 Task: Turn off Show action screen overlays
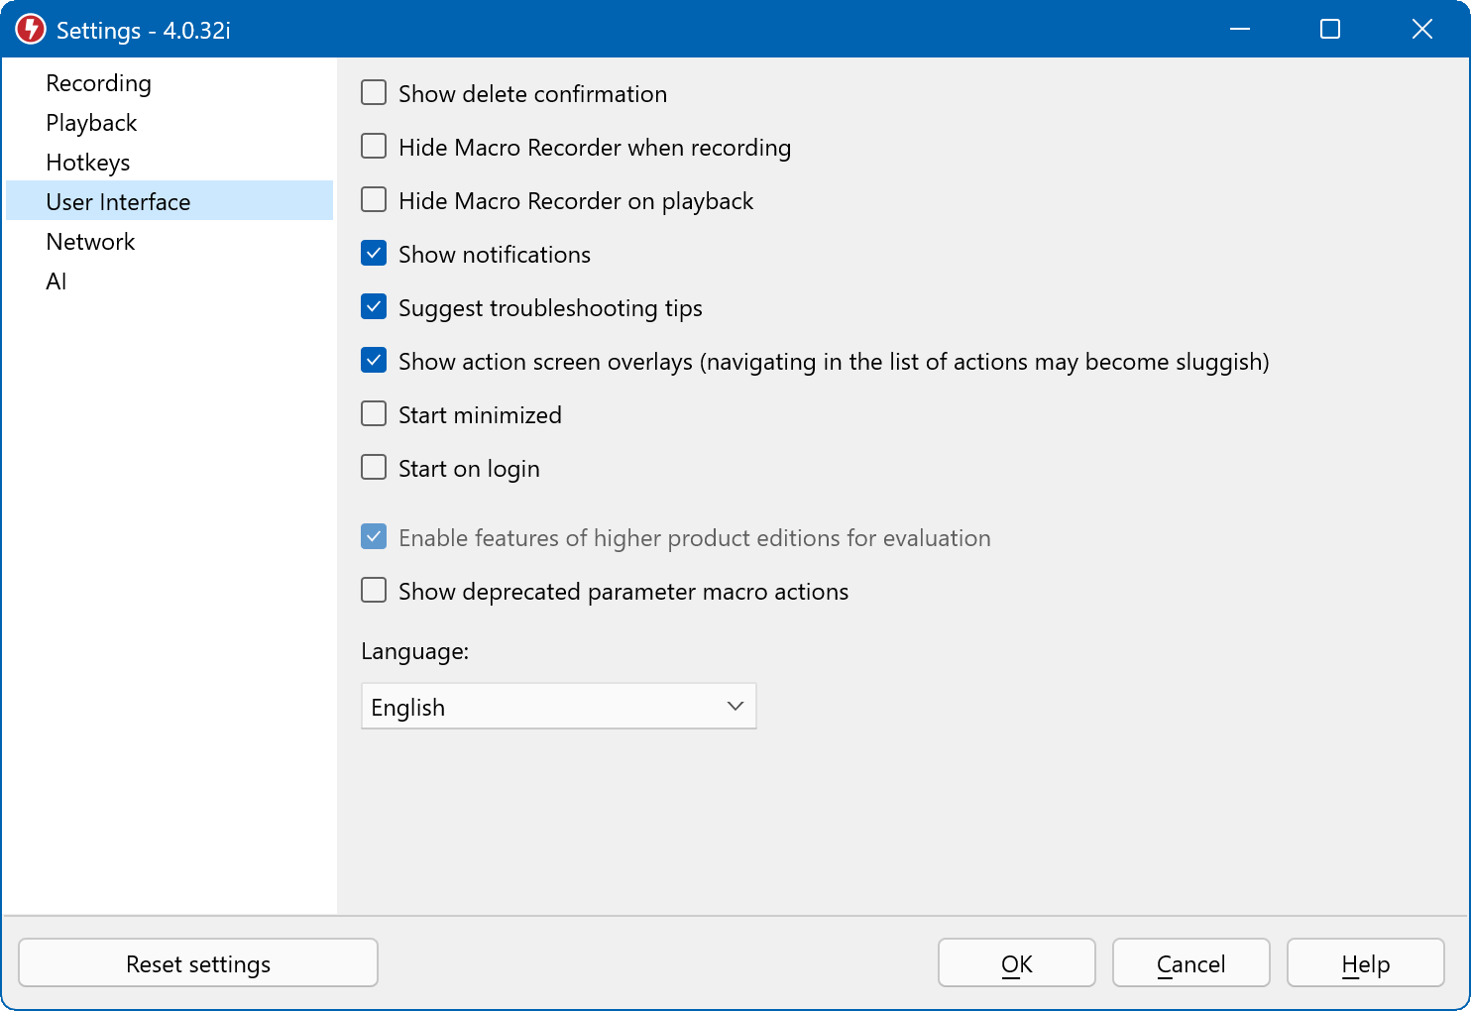coord(374,361)
